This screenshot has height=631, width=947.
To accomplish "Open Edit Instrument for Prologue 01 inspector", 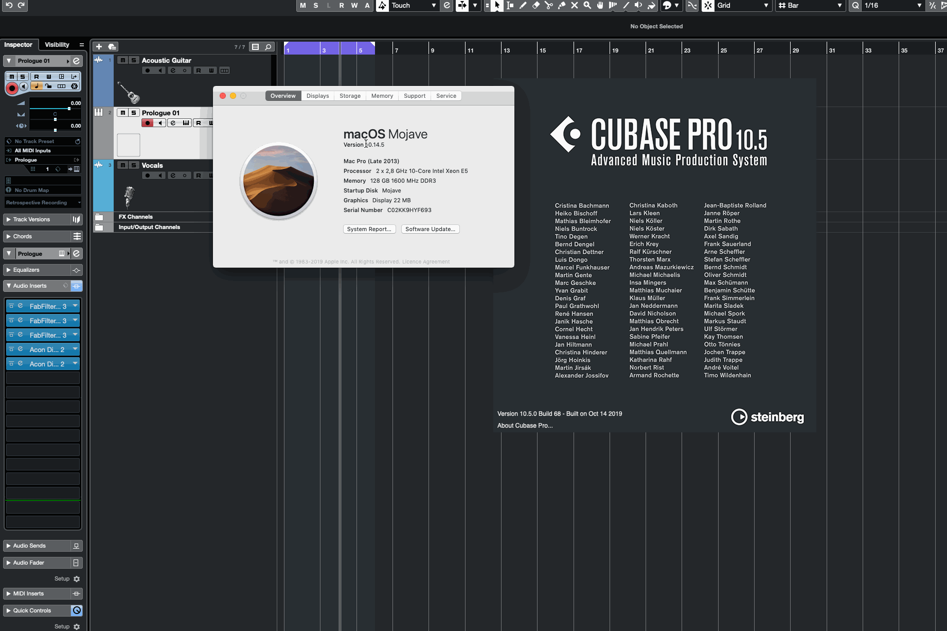I will point(76,61).
